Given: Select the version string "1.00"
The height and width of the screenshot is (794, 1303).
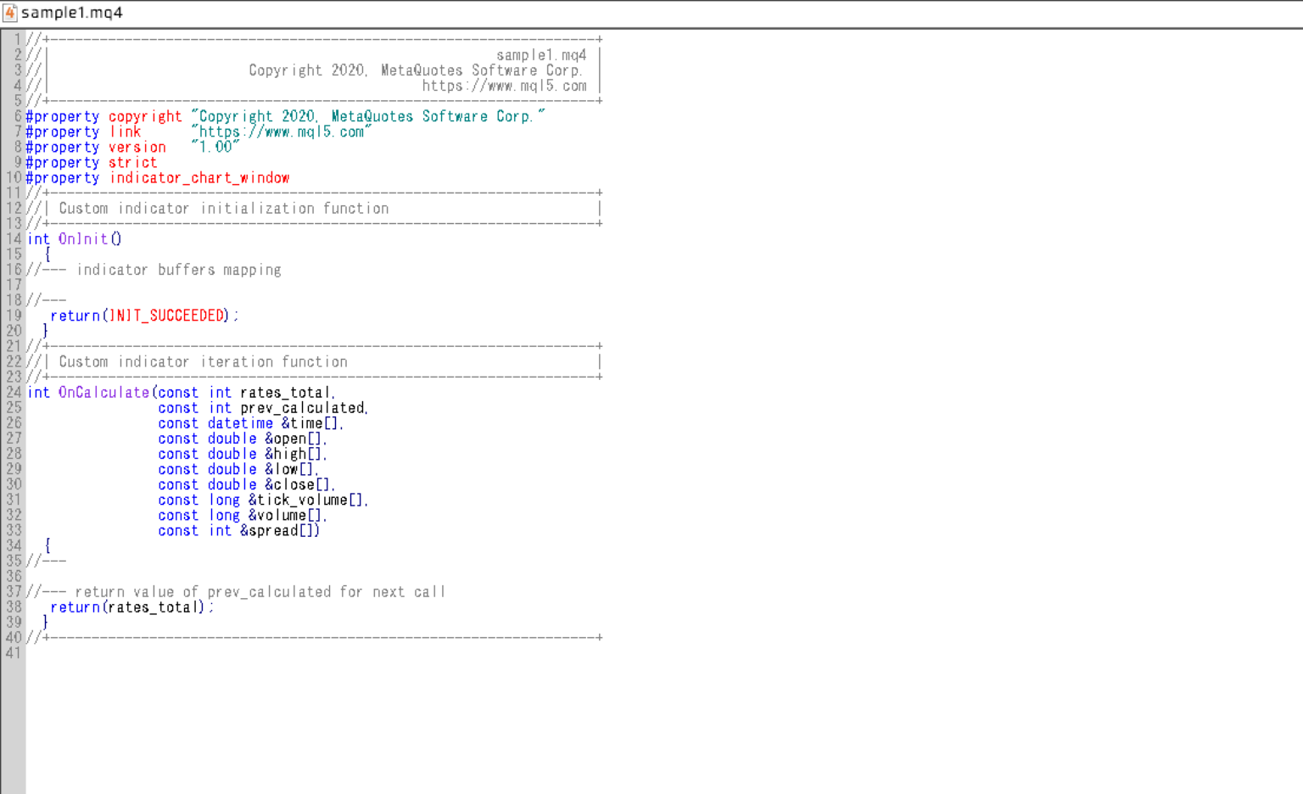Looking at the screenshot, I should (215, 146).
